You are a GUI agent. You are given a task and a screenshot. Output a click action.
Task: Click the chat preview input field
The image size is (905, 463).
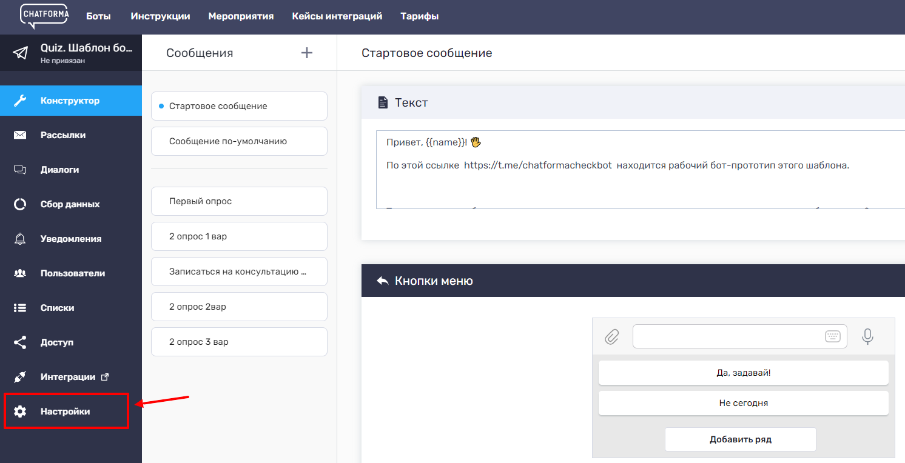[728, 336]
